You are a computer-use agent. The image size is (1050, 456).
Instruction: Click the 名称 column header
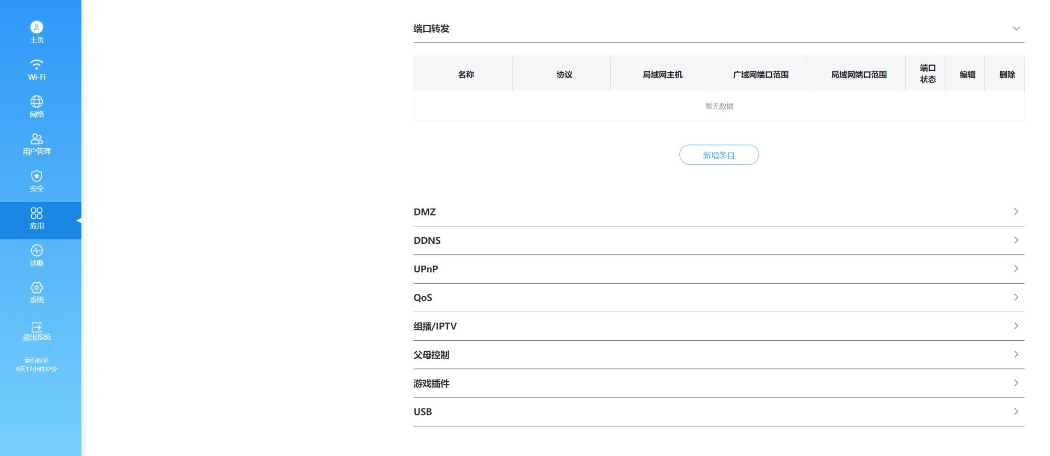465,74
